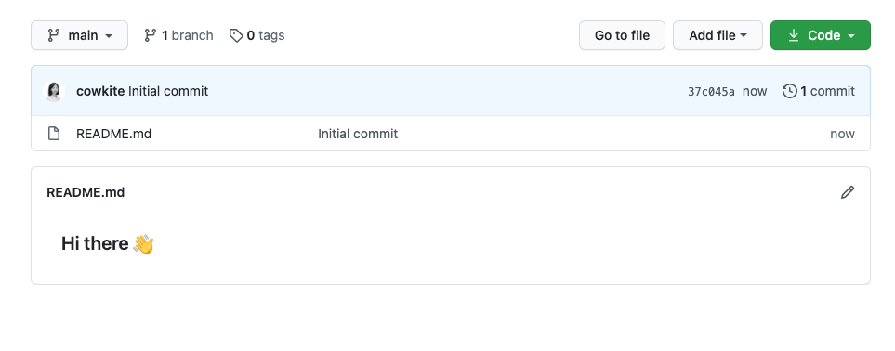Click the branch icon next to 1 branch
Screen dimensions: 895x351
tap(151, 35)
